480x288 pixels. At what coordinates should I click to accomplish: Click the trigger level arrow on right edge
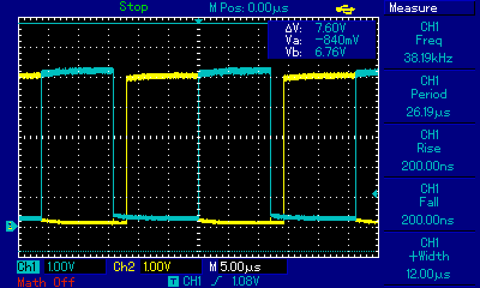point(375,193)
